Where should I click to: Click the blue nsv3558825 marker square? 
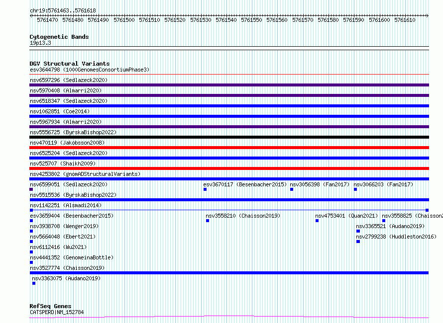pyautogui.click(x=384, y=221)
